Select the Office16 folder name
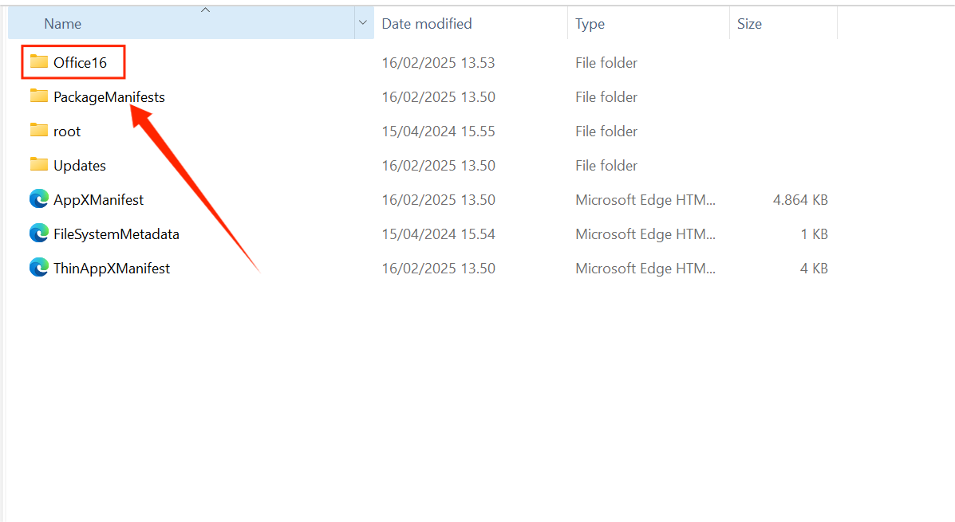The height and width of the screenshot is (522, 955). pos(81,62)
